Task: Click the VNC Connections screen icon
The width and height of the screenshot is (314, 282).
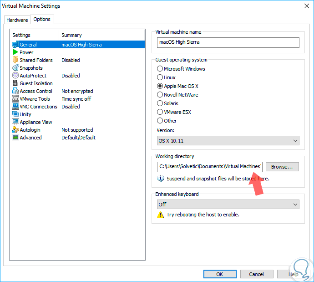Action: pos(15,106)
